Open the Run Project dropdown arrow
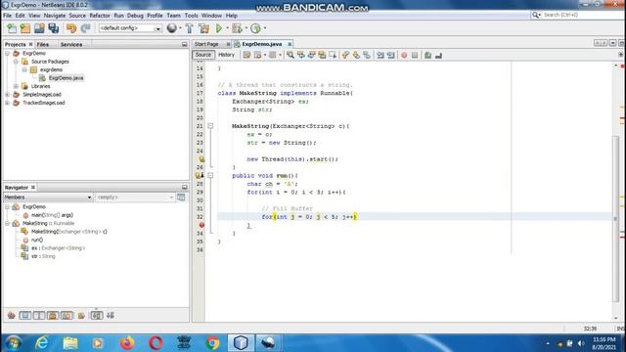 (x=227, y=28)
